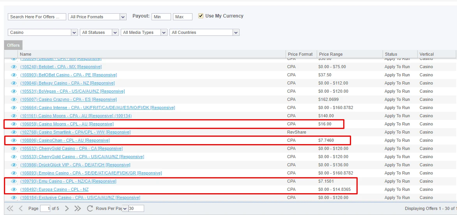Open All Statuses dropdown
Screen dimensions: 457x215
99,32
